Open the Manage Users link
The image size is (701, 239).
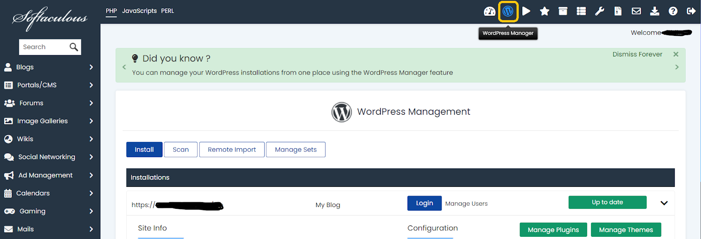[x=467, y=204]
